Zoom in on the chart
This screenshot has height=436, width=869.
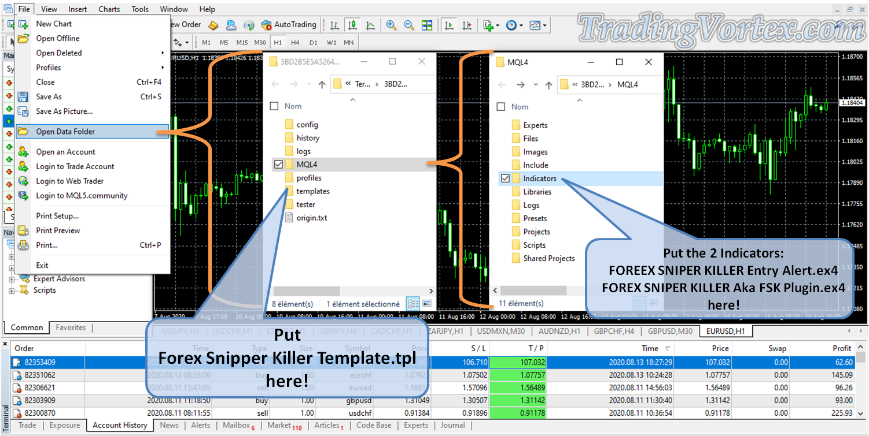[391, 25]
